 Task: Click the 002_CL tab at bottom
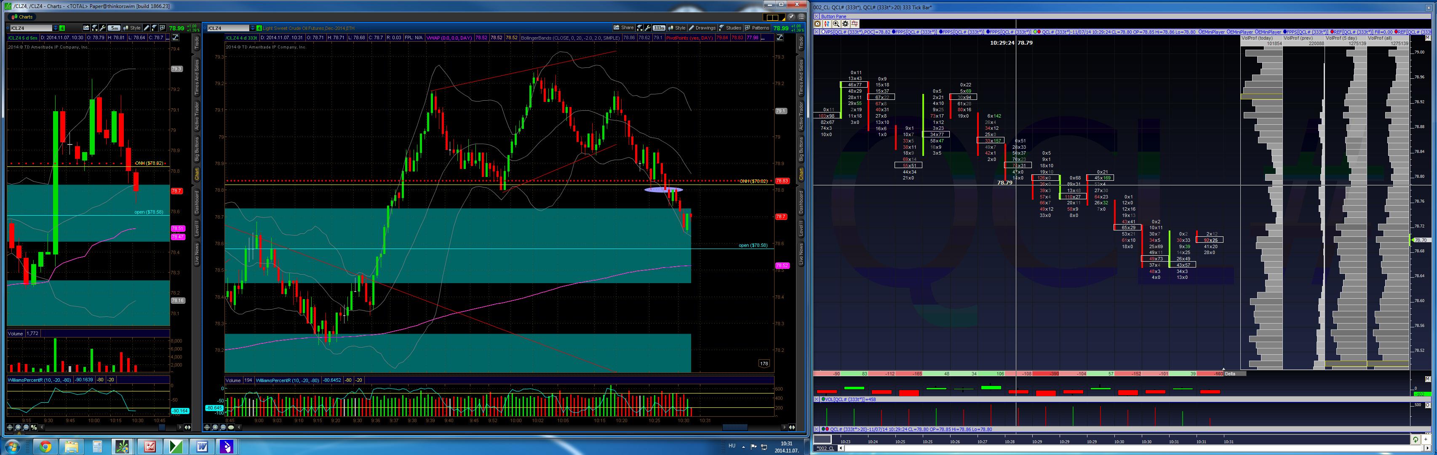[x=825, y=448]
